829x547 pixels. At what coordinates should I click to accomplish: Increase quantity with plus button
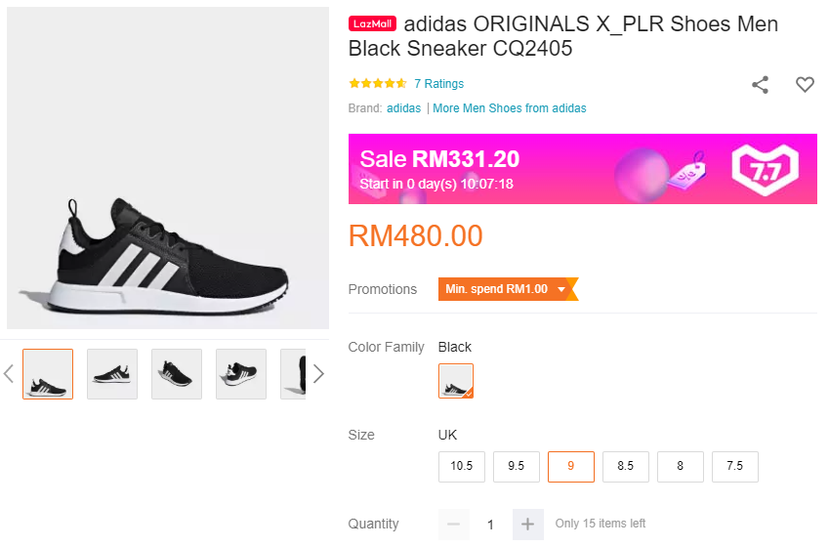pos(527,525)
